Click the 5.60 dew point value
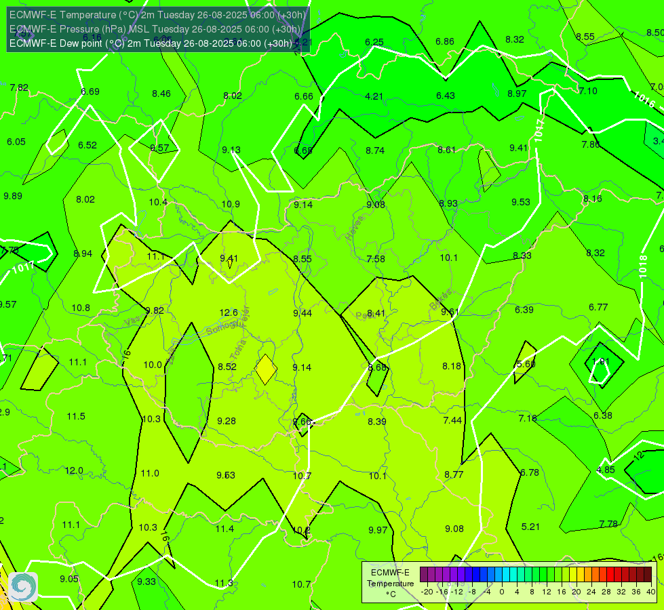Viewport: 664px width, 610px height. tap(526, 365)
